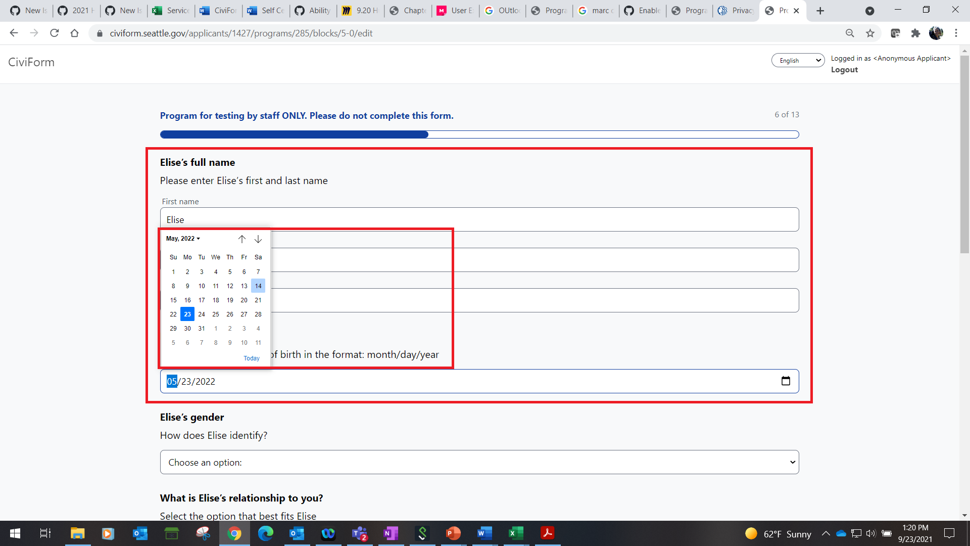Open the Choose an option gender dropdown
970x546 pixels.
point(479,462)
